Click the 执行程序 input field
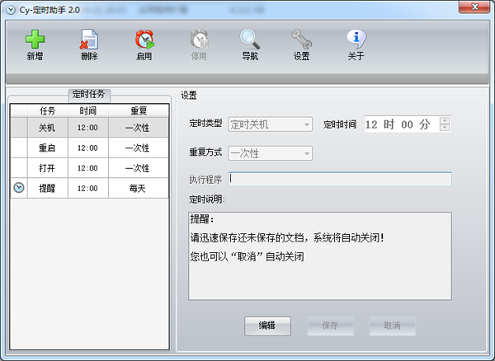The width and height of the screenshot is (495, 361). pyautogui.click(x=340, y=179)
